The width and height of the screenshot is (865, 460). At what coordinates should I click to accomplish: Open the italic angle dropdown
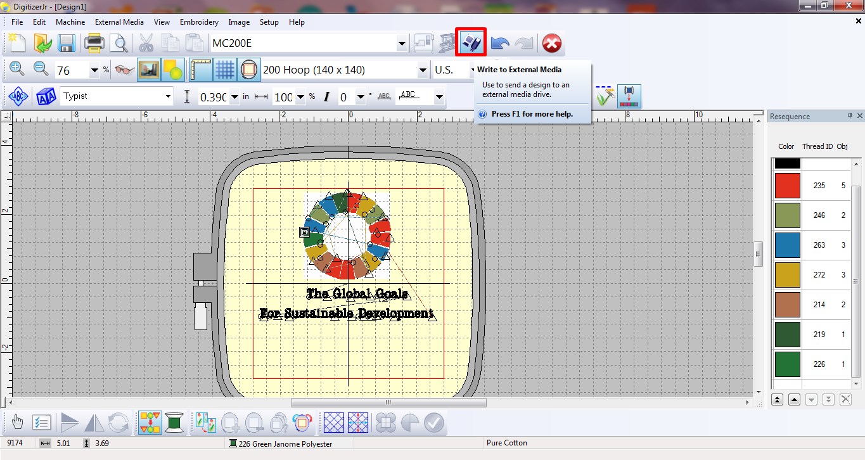[361, 97]
